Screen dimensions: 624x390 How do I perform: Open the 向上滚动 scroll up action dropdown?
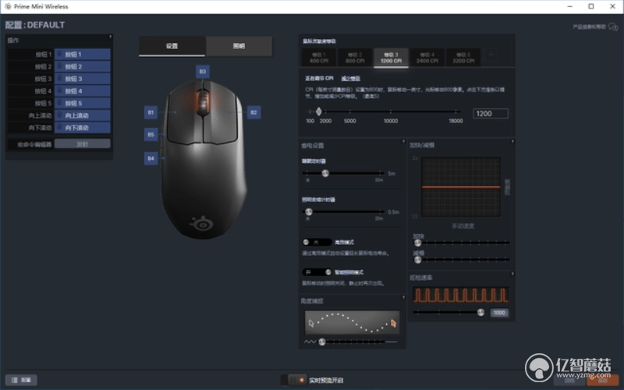coord(83,115)
